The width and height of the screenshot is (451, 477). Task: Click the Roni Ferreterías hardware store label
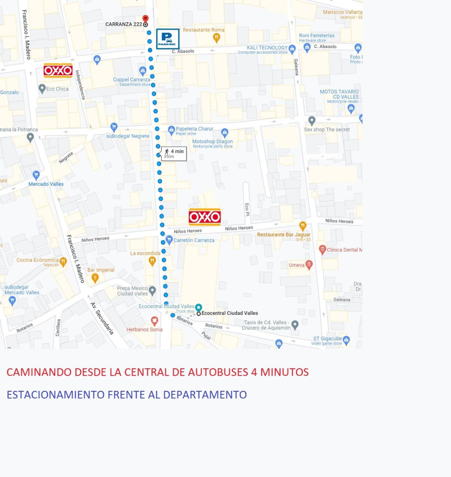316,35
